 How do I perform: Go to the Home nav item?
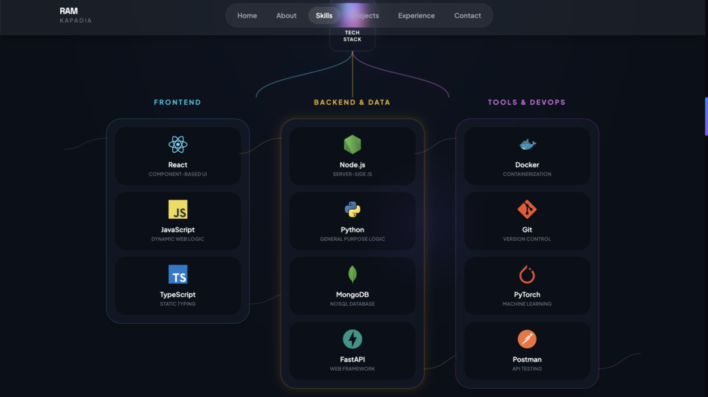[247, 15]
